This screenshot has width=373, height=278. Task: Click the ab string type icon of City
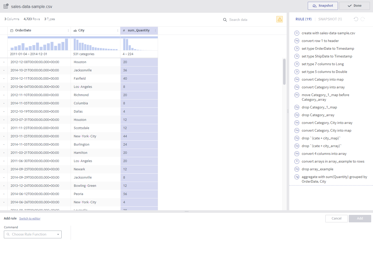coord(75,31)
